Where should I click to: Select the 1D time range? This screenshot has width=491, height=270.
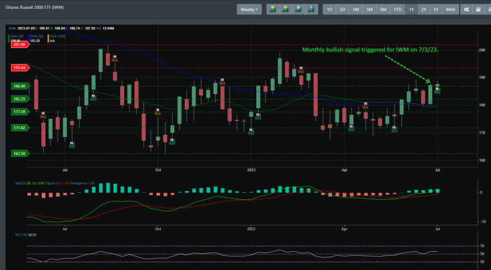(x=329, y=9)
